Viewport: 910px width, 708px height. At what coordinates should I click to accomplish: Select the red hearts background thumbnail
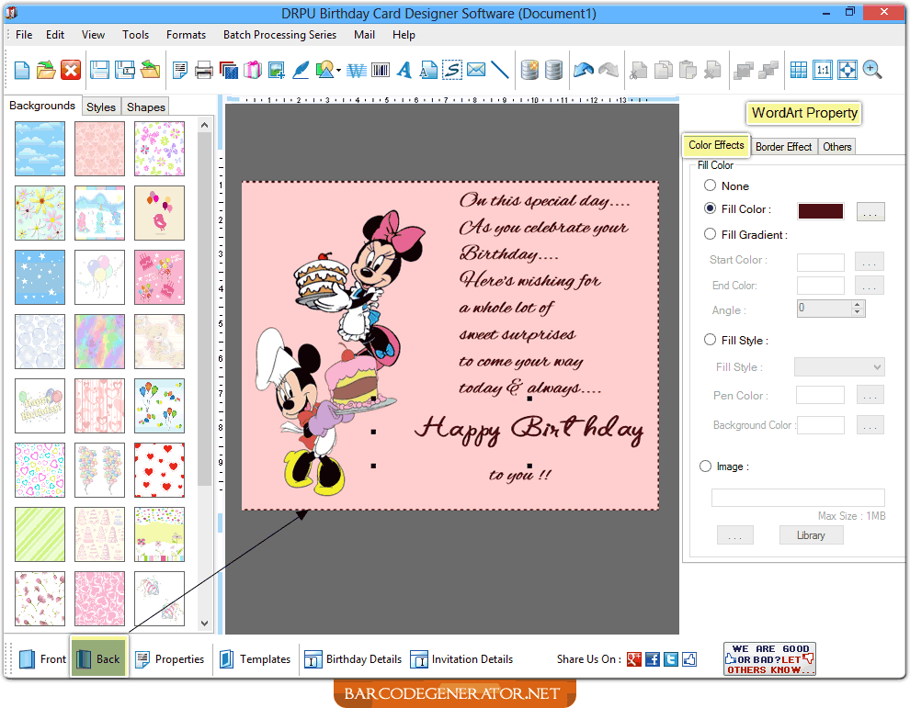159,470
